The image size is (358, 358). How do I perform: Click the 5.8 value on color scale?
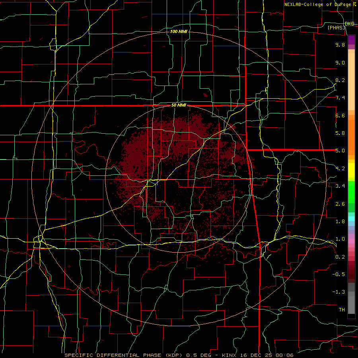pos(340,133)
